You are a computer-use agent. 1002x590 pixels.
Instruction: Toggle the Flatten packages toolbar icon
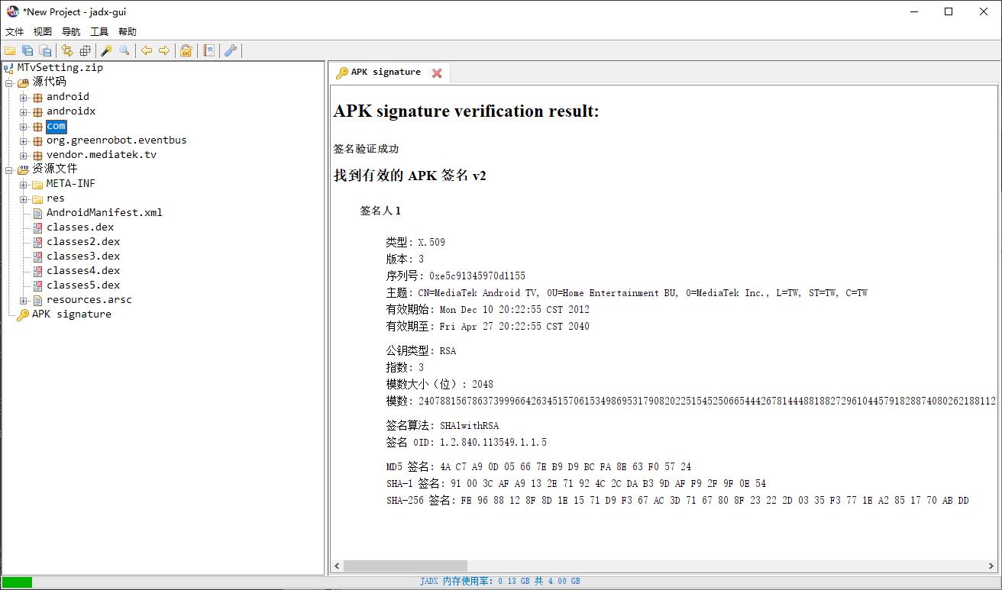(x=85, y=50)
